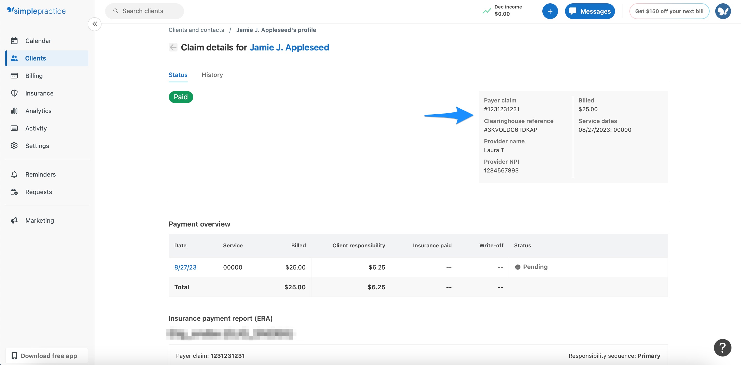Click the Marketing megaphone icon

tap(14, 220)
